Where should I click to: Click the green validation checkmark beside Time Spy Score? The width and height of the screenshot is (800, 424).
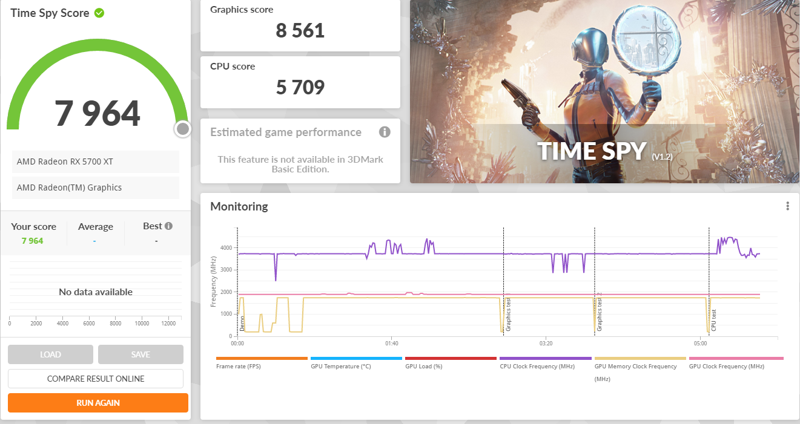point(99,13)
